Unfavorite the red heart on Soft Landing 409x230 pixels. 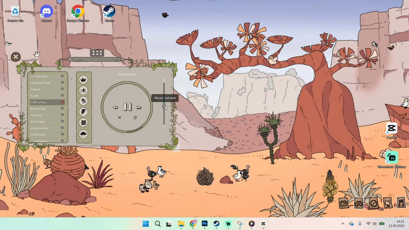coord(62,102)
